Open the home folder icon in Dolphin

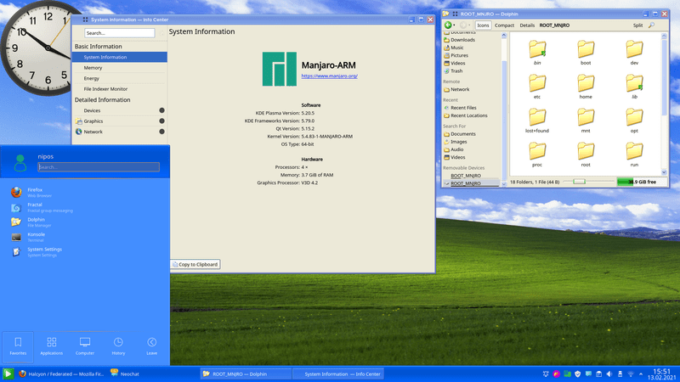586,83
